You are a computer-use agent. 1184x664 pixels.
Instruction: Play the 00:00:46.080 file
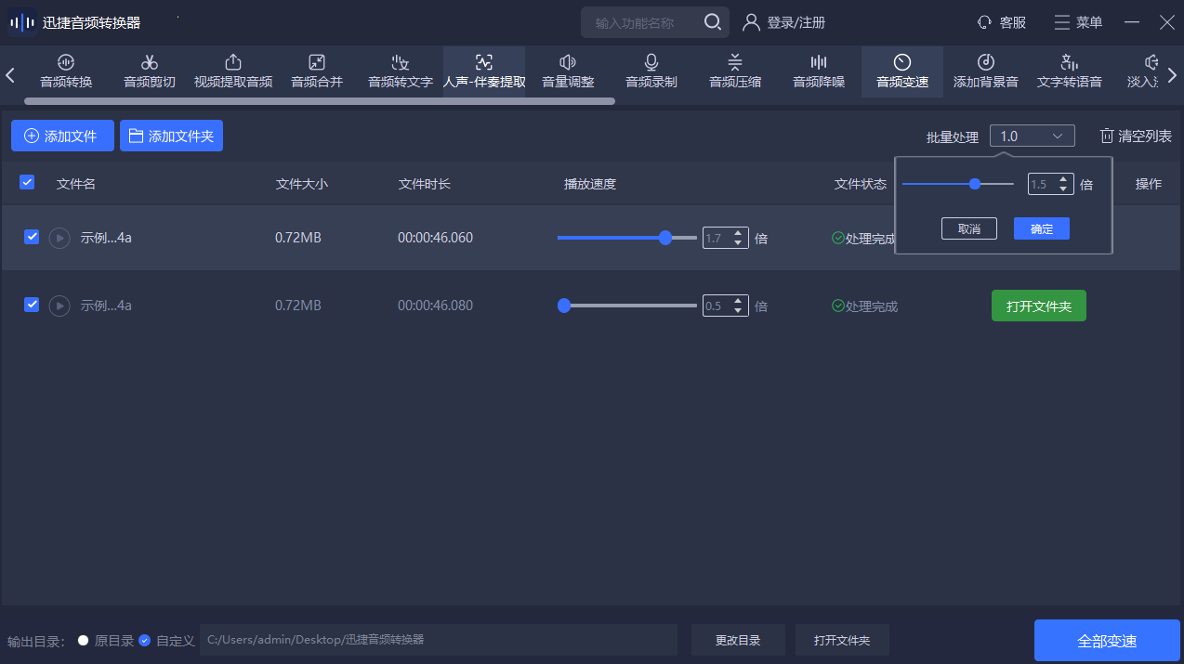pyautogui.click(x=59, y=305)
